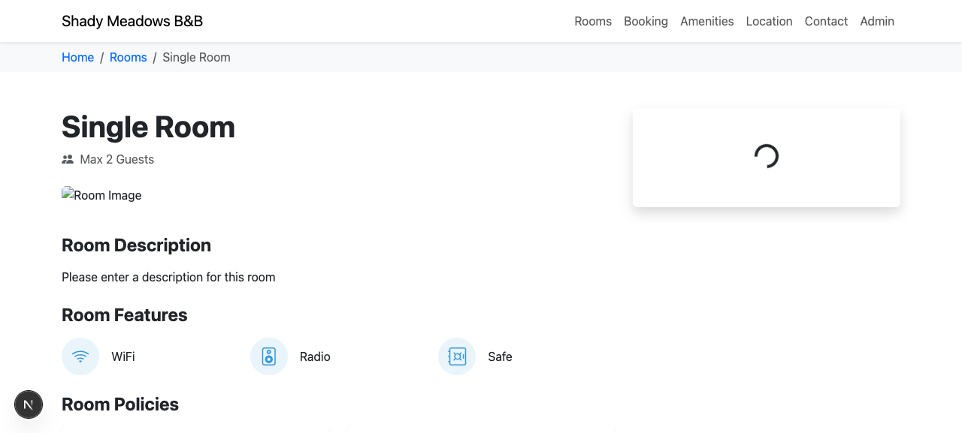Click the Room Features heading
This screenshot has width=962, height=433.
tap(125, 315)
